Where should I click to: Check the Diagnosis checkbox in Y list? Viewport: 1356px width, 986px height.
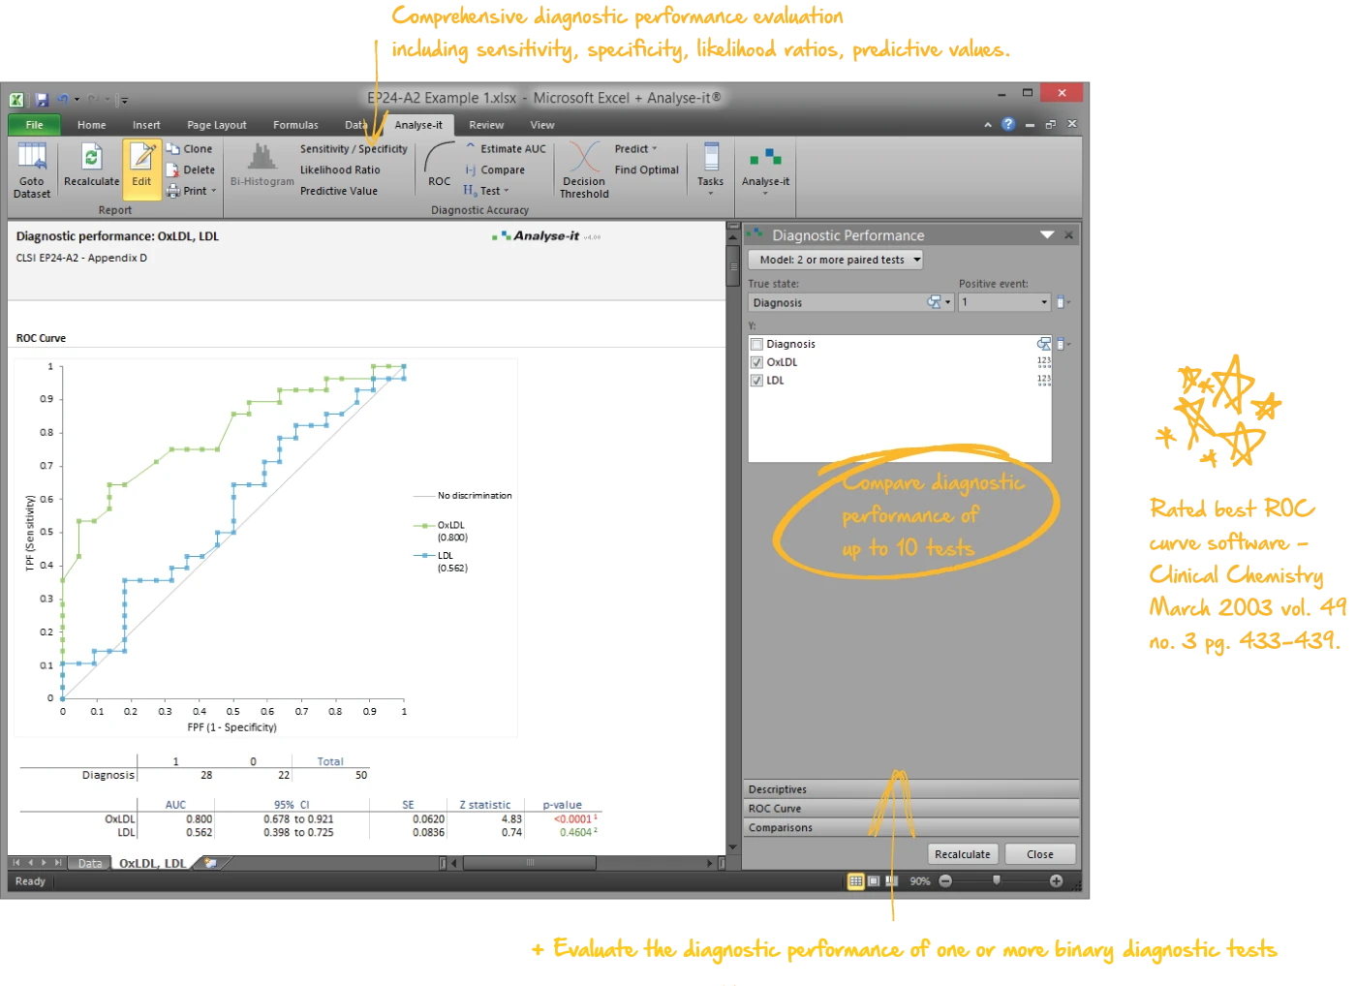pos(756,344)
